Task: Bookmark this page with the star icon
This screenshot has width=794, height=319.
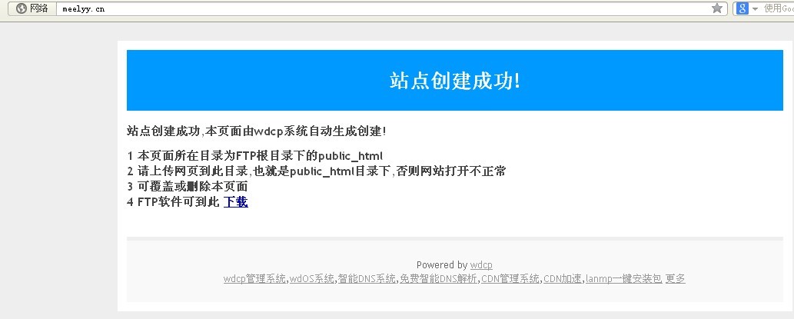Action: 717,8
